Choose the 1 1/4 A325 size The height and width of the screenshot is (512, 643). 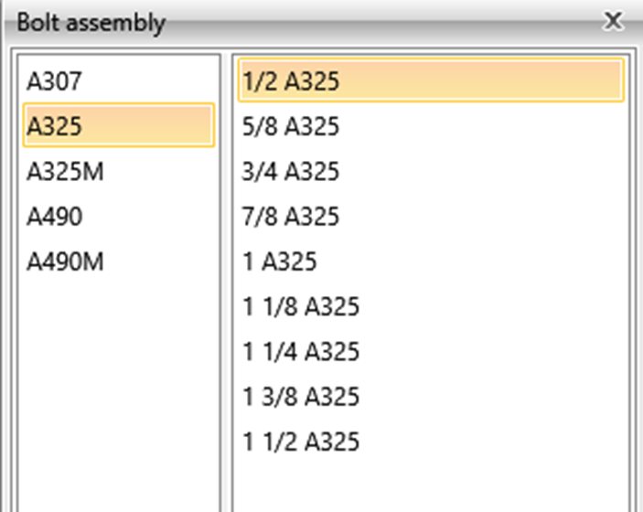[x=301, y=352]
